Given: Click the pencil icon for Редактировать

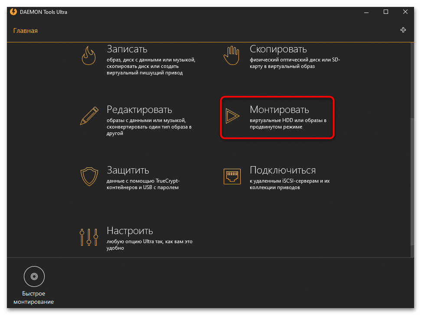Looking at the screenshot, I should pyautogui.click(x=89, y=116).
